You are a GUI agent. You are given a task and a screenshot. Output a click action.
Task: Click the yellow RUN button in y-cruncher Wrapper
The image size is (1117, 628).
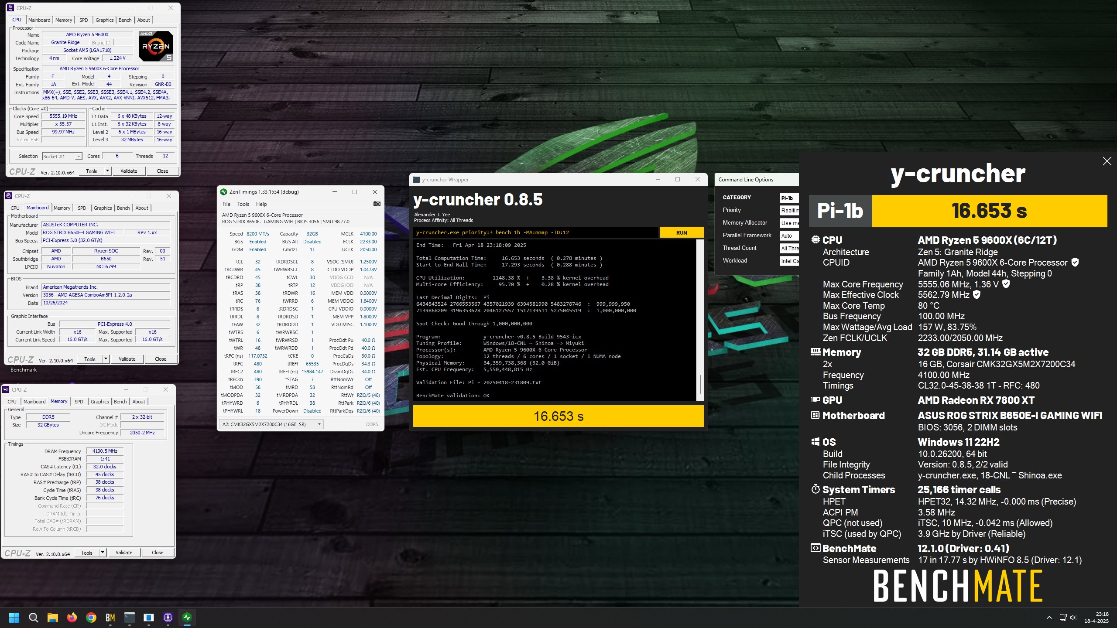click(682, 232)
